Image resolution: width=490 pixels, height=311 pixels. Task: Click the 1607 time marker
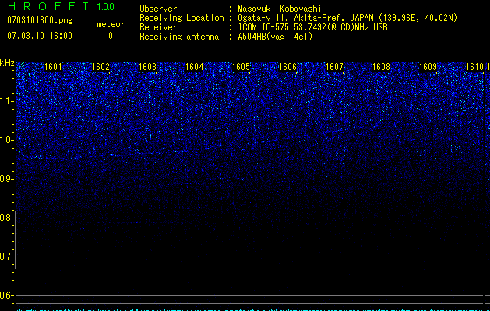coord(334,67)
